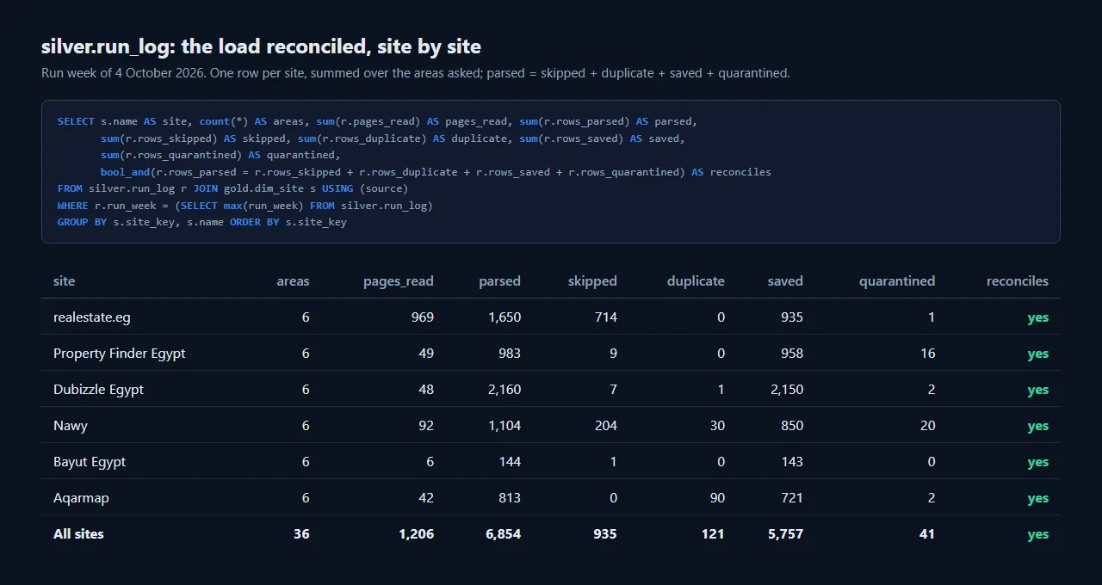
Task: Click Dubizzle Egypt parsed value 2,160
Action: [x=505, y=390]
